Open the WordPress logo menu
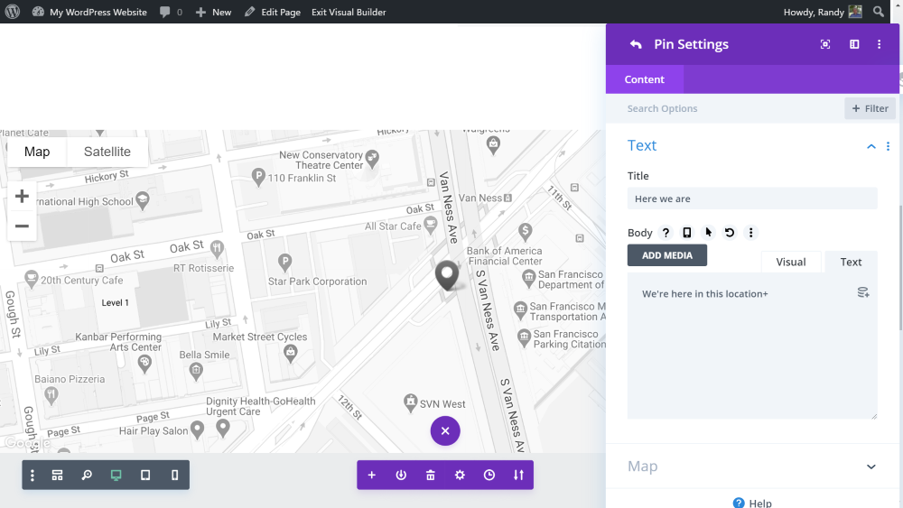 (12, 12)
